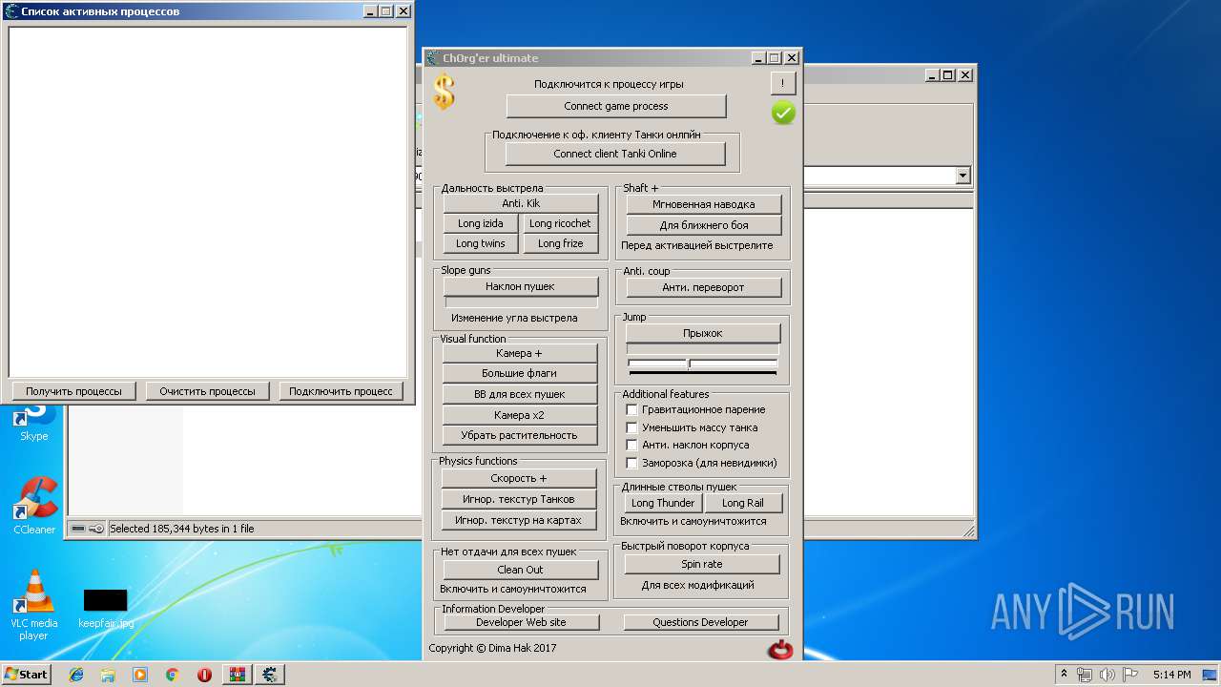
Task: Click Connect client Tanki Online button
Action: (x=615, y=154)
